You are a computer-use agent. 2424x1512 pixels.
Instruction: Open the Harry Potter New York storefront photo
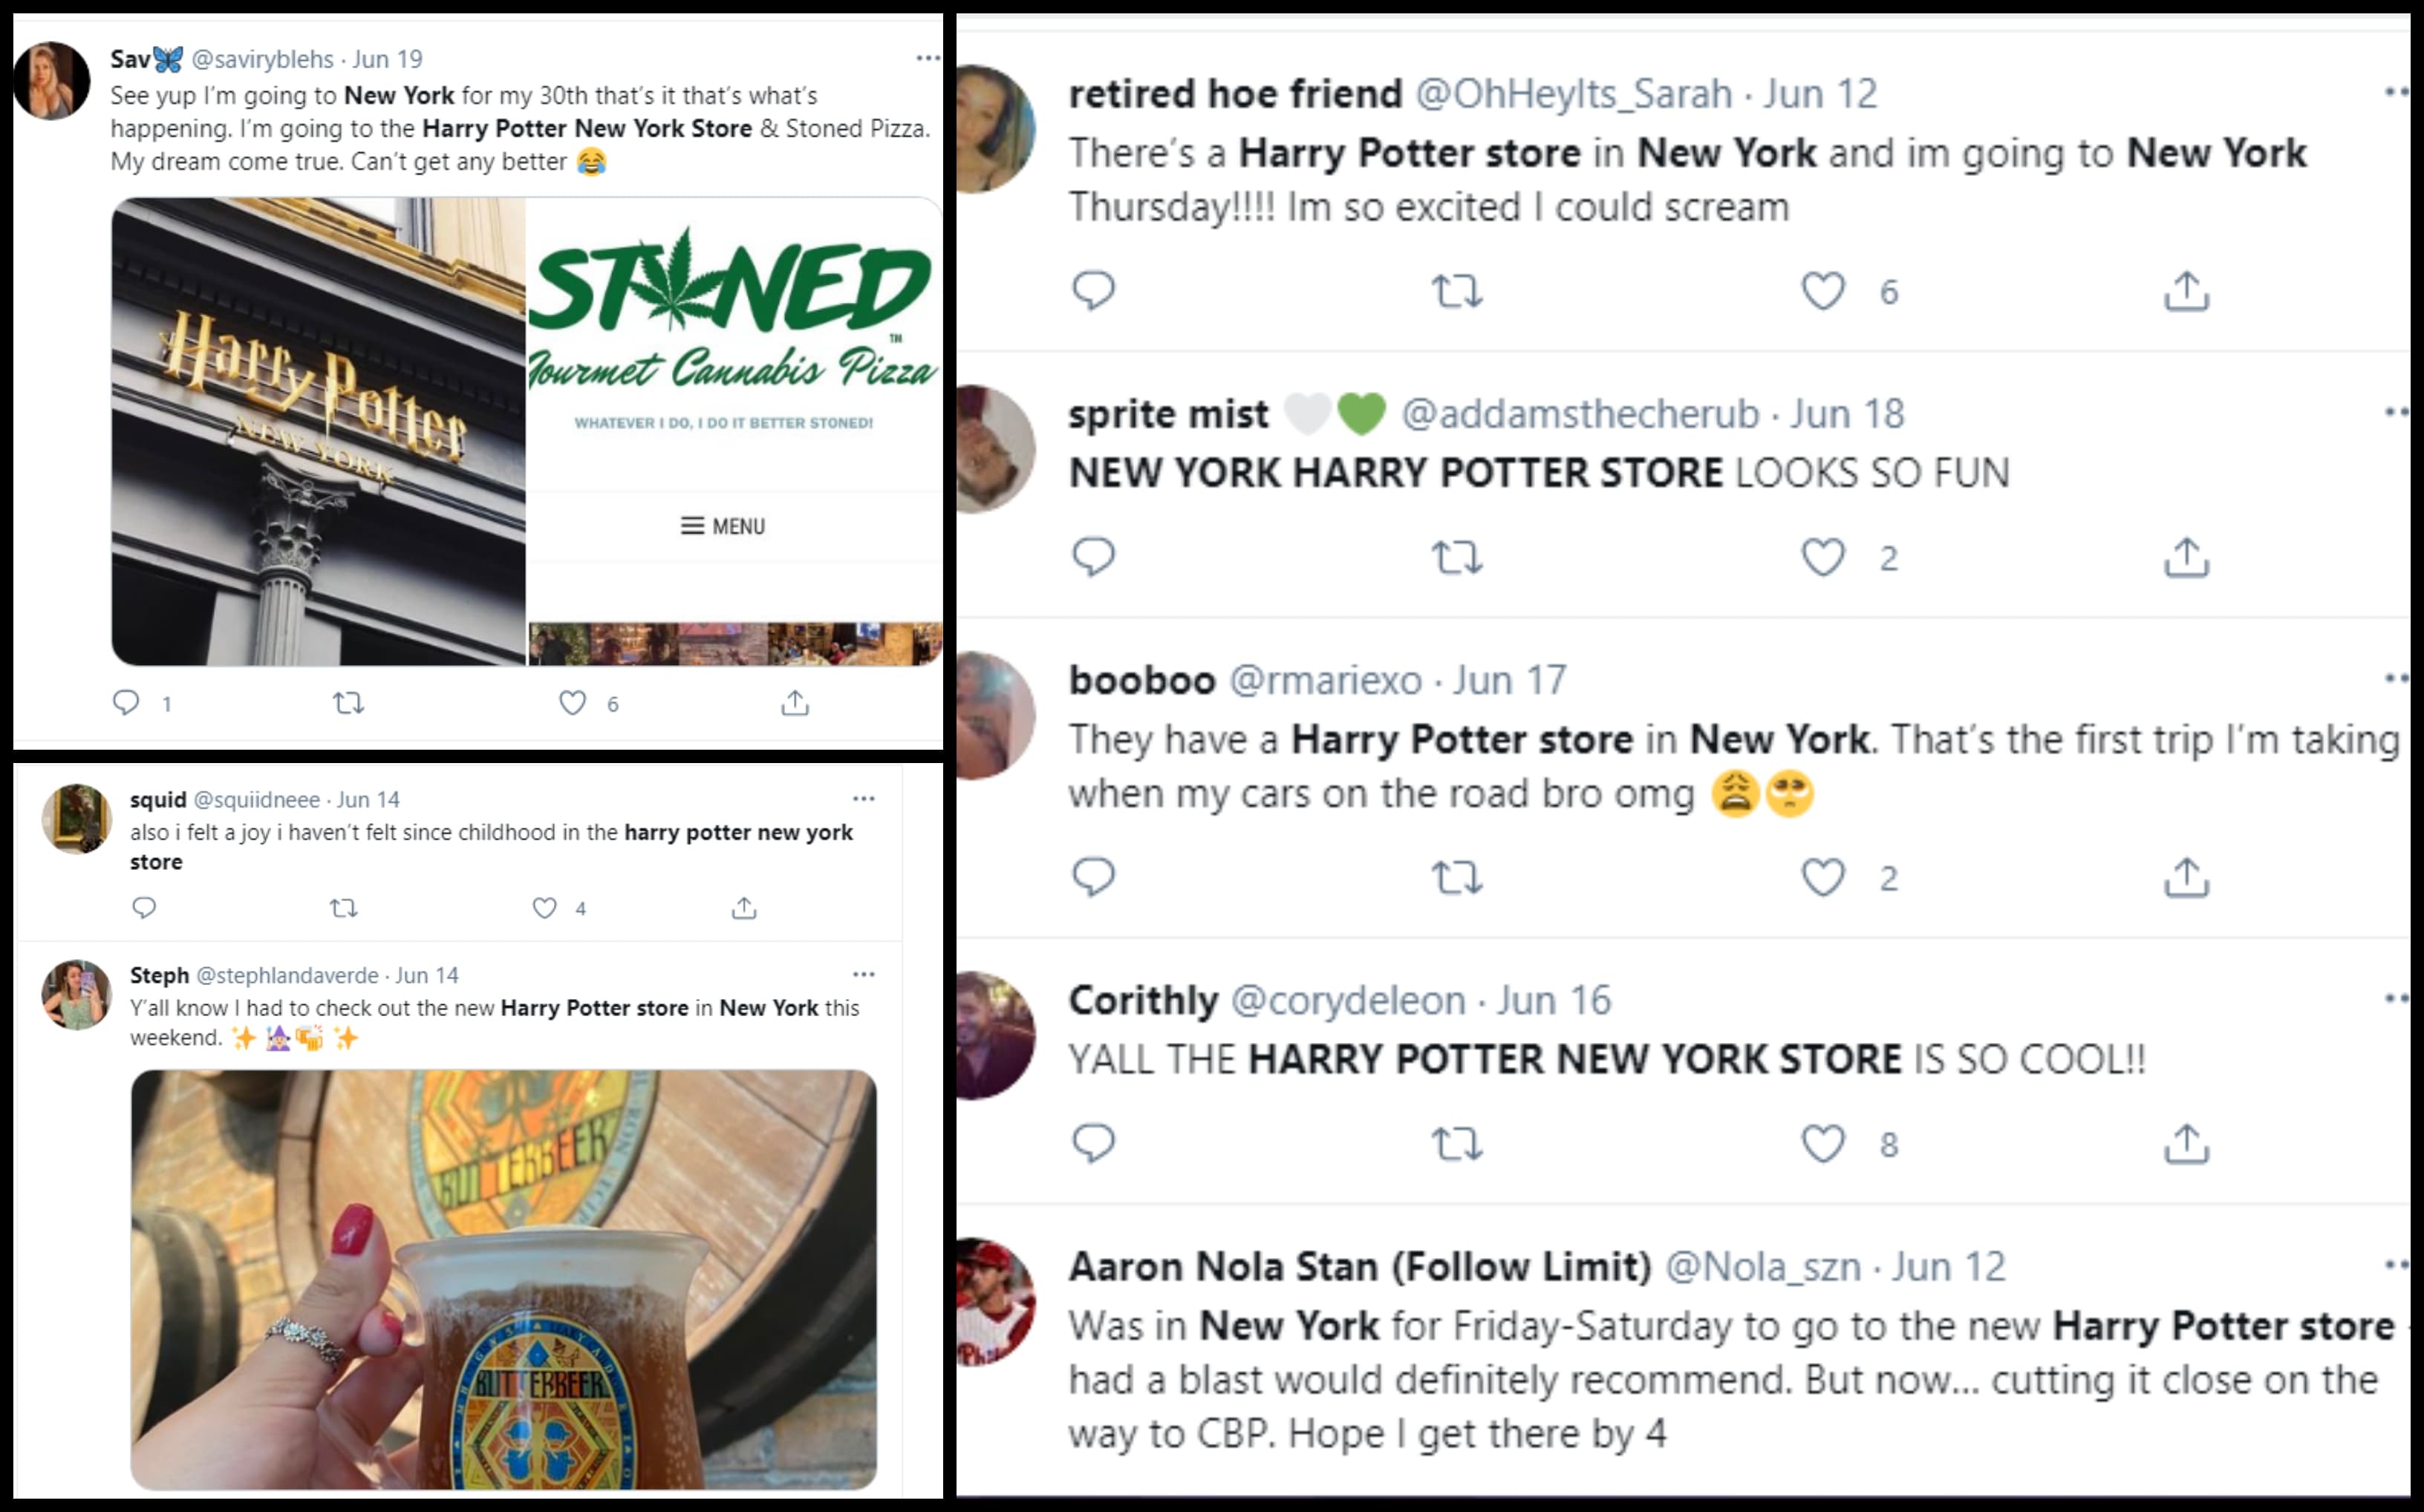(x=318, y=431)
